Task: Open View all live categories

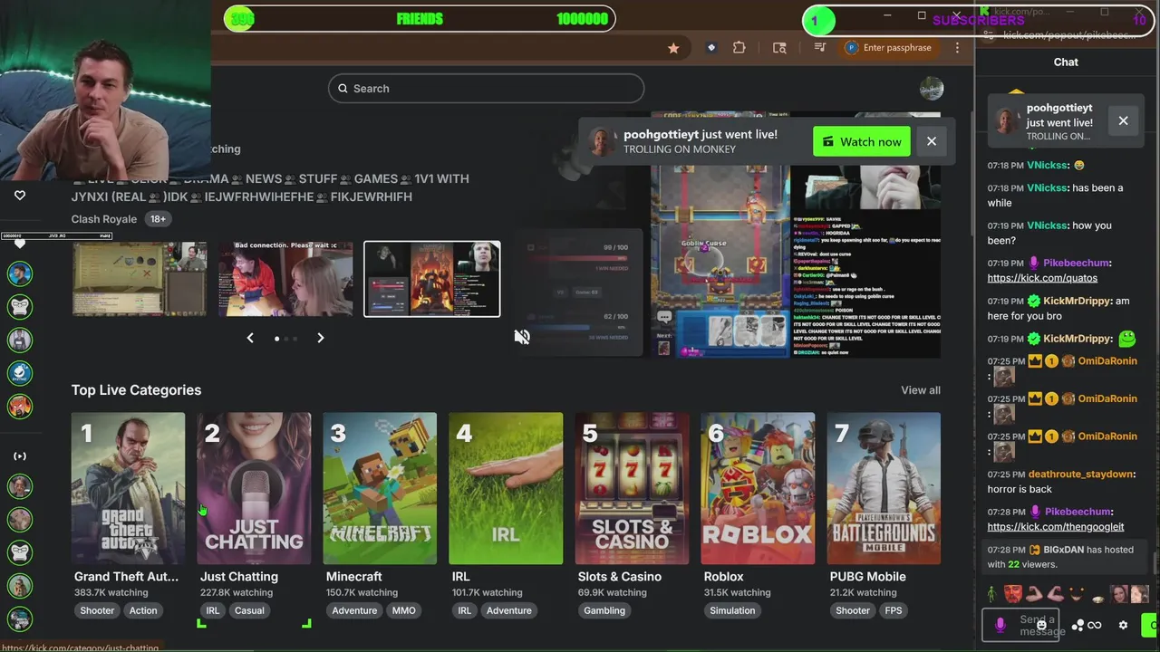Action: (921, 390)
